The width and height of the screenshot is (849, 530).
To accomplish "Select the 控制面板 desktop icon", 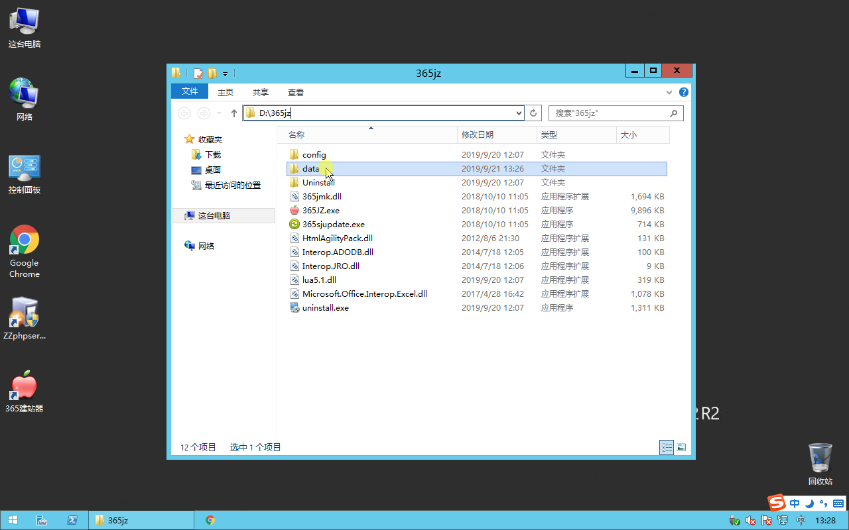I will coord(25,174).
